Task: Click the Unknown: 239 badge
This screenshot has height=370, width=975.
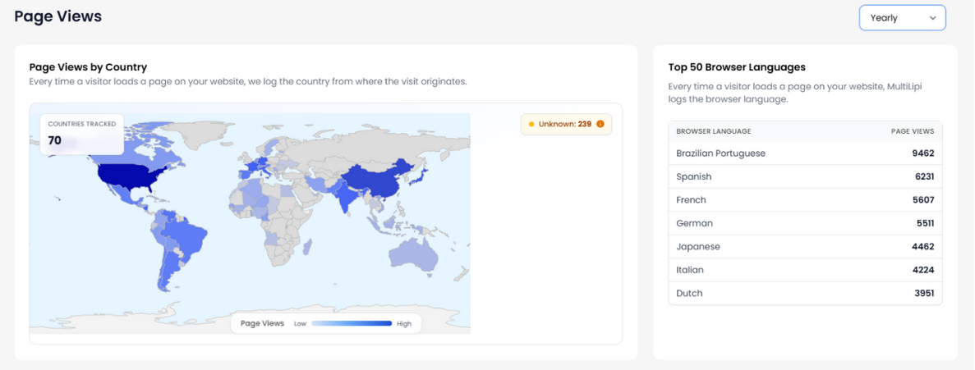Action: point(566,124)
